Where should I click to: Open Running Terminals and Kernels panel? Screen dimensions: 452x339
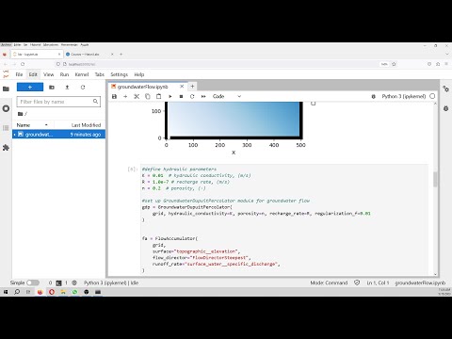click(6, 108)
